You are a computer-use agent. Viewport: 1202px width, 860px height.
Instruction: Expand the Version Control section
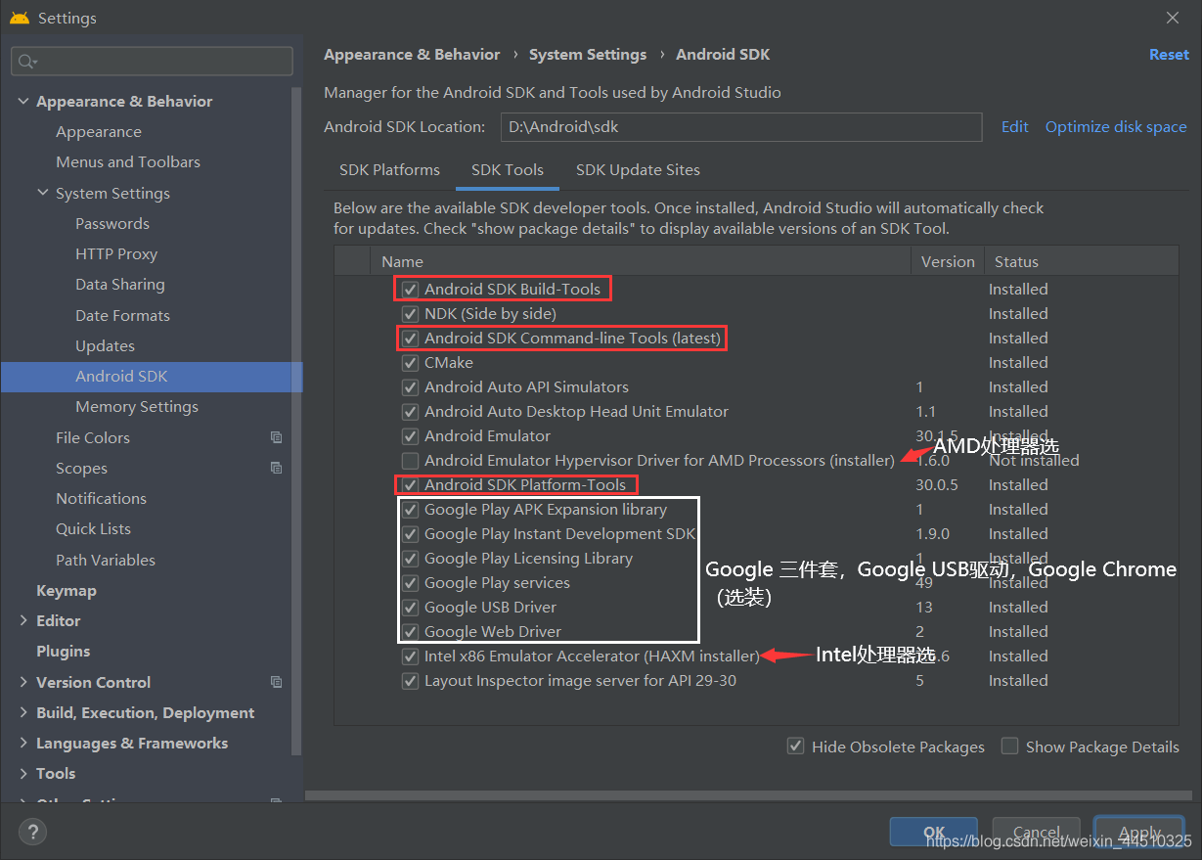point(22,682)
